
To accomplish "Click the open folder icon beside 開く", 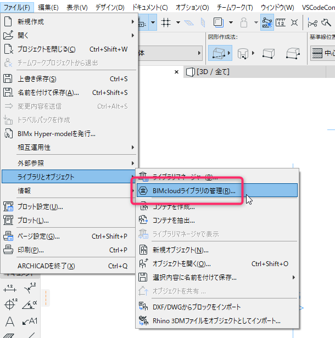I will tap(8, 35).
